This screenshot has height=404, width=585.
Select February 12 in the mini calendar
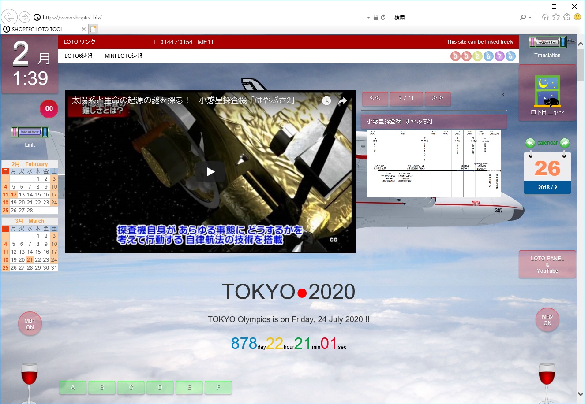tap(14, 195)
